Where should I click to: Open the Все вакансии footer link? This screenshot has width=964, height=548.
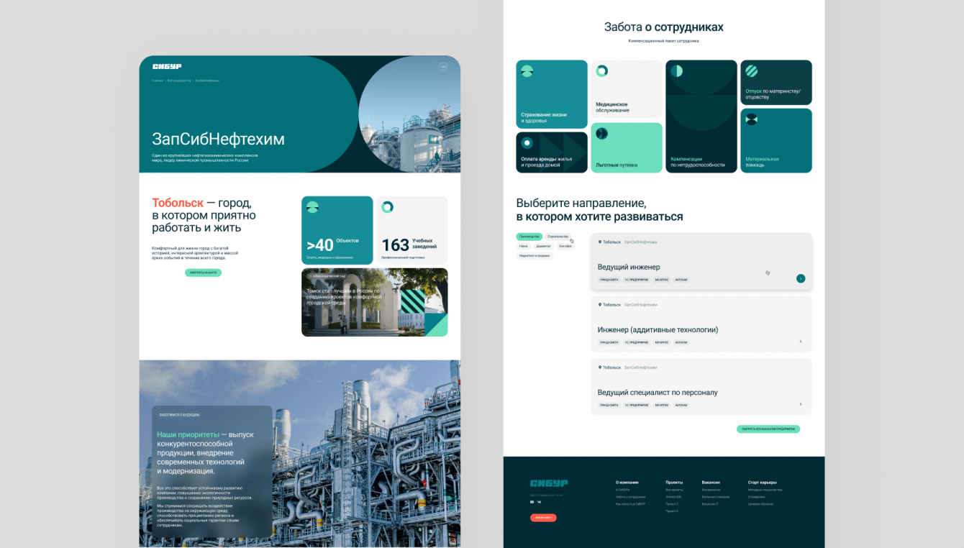pyautogui.click(x=711, y=490)
